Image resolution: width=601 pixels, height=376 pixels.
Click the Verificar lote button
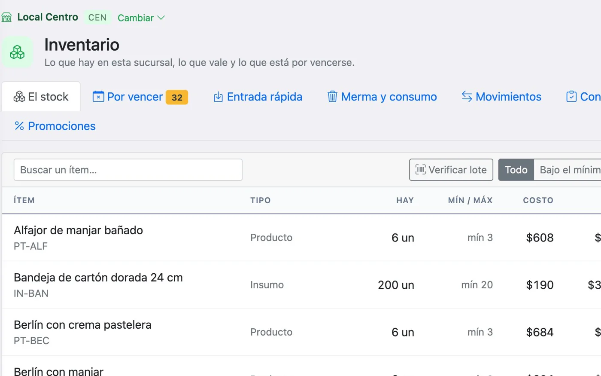pos(451,170)
